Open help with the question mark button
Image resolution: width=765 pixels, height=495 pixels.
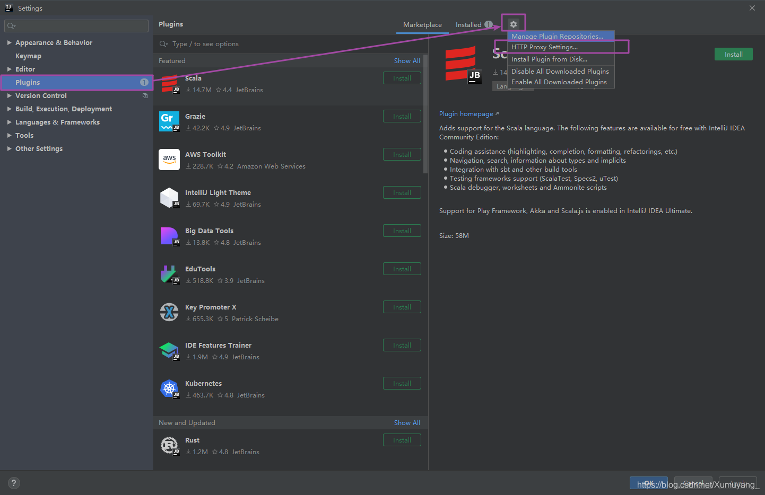pos(14,483)
